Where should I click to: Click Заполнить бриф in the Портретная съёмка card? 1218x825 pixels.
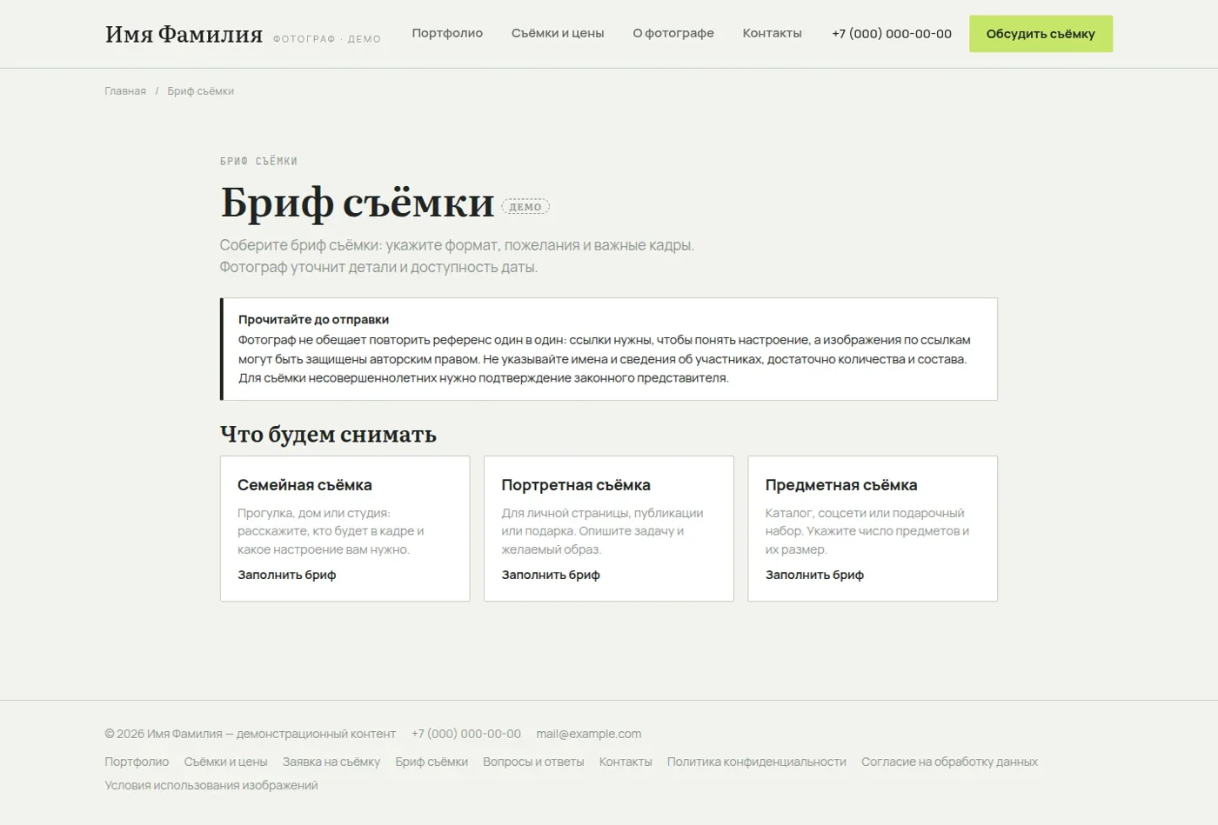[551, 575]
